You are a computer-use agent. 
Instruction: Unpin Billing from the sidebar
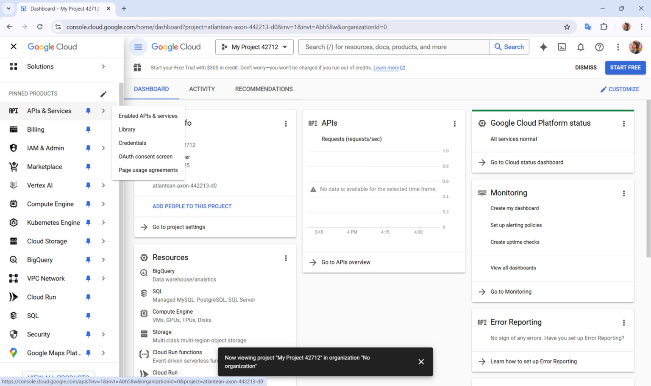pos(88,130)
